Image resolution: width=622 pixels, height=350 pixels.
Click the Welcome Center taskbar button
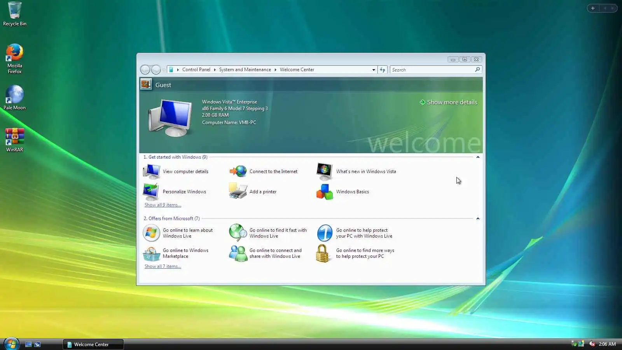(93, 344)
